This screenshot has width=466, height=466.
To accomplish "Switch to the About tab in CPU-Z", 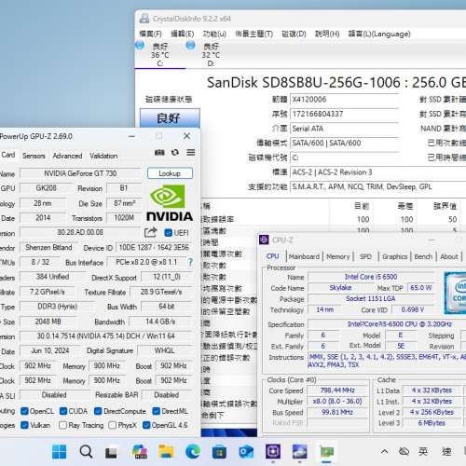I will pos(449,256).
